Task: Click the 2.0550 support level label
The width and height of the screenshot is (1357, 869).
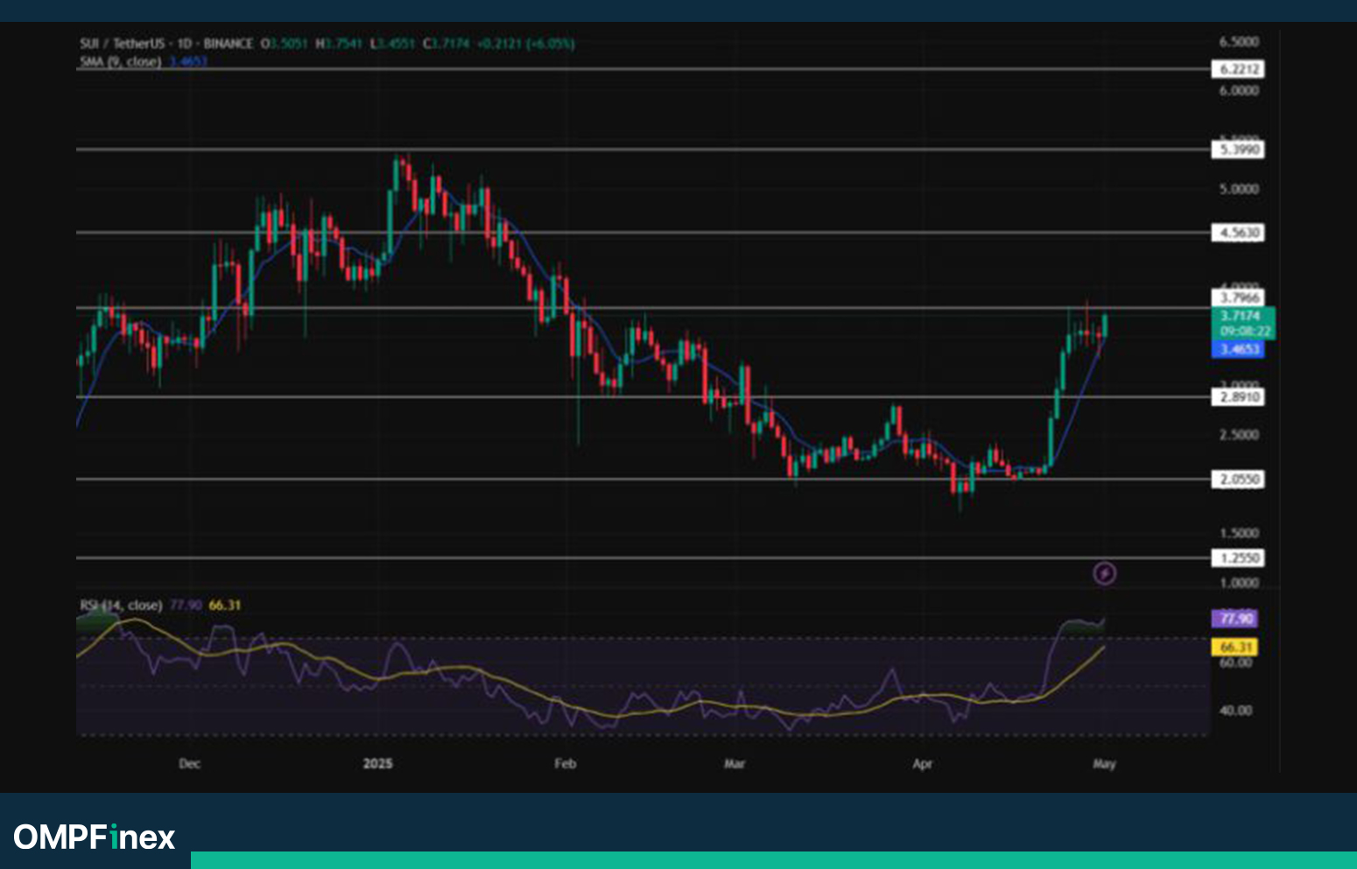Action: pyautogui.click(x=1237, y=480)
